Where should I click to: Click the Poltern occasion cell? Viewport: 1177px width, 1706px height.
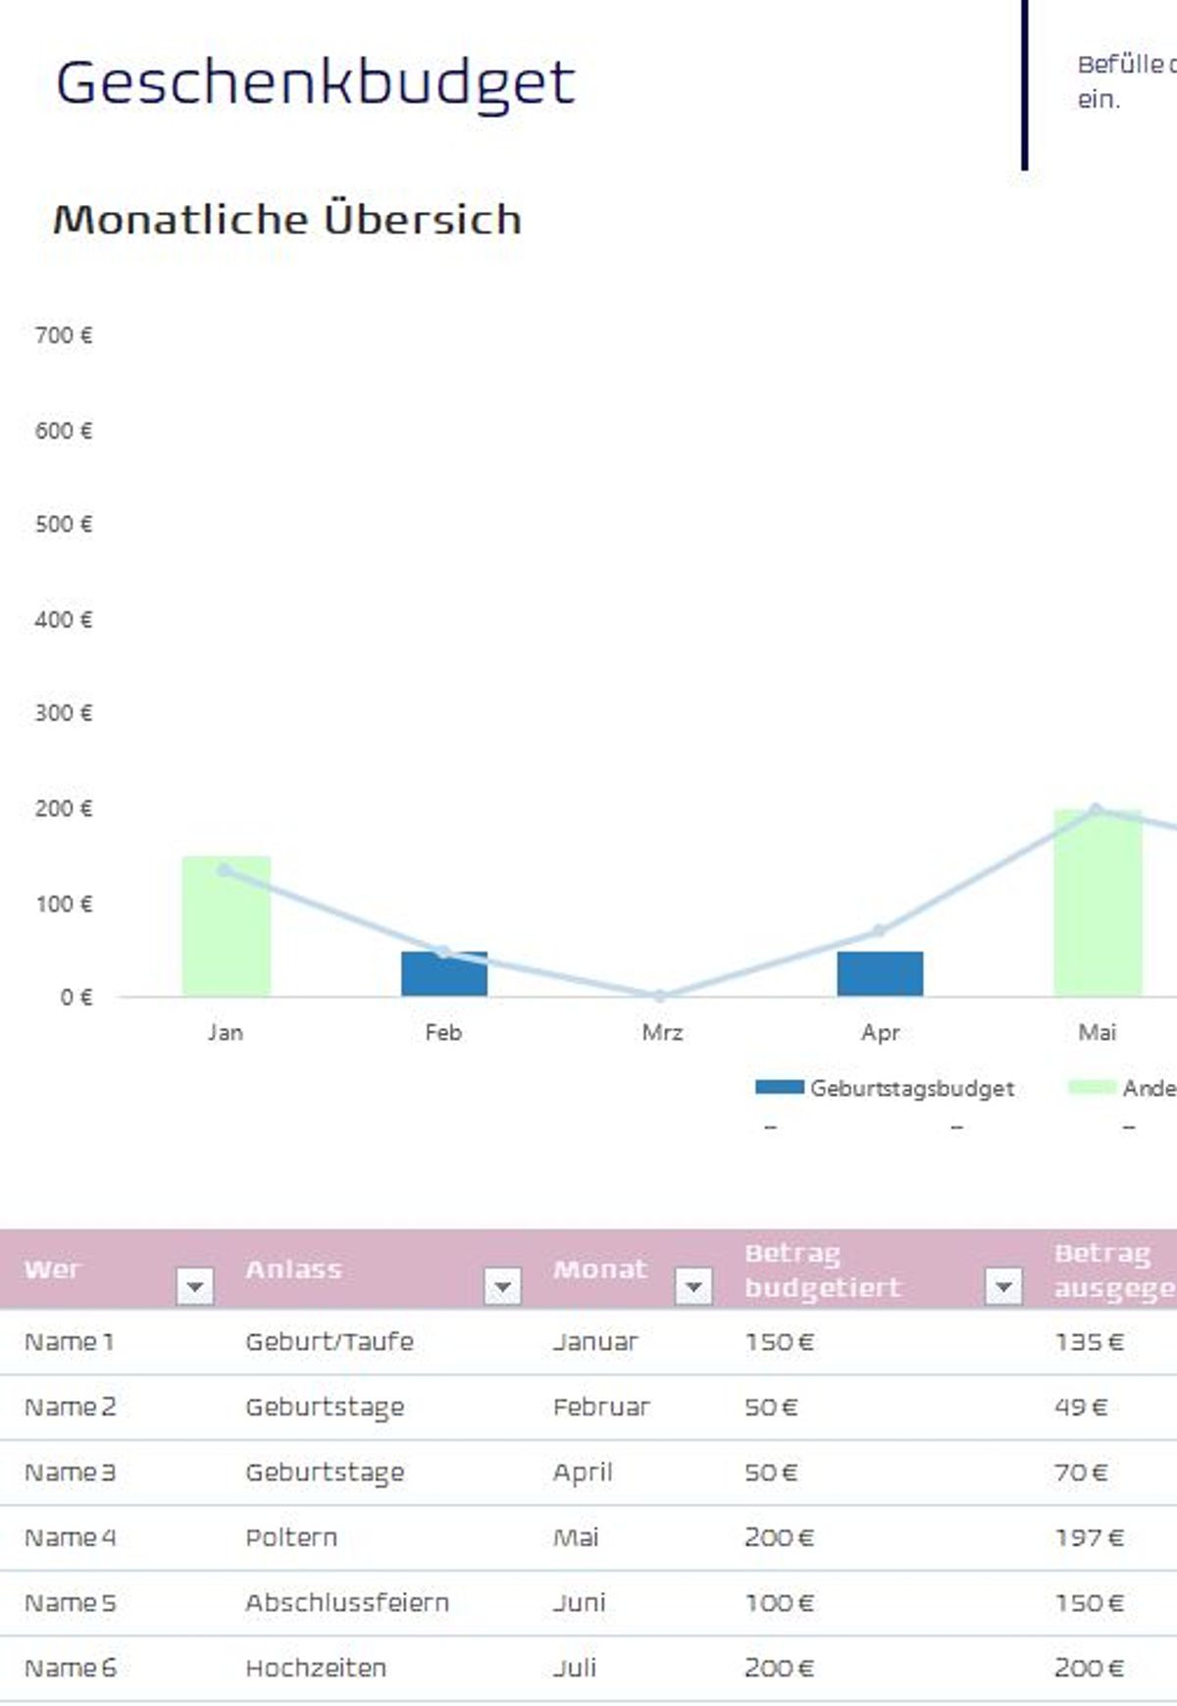pyautogui.click(x=291, y=1537)
